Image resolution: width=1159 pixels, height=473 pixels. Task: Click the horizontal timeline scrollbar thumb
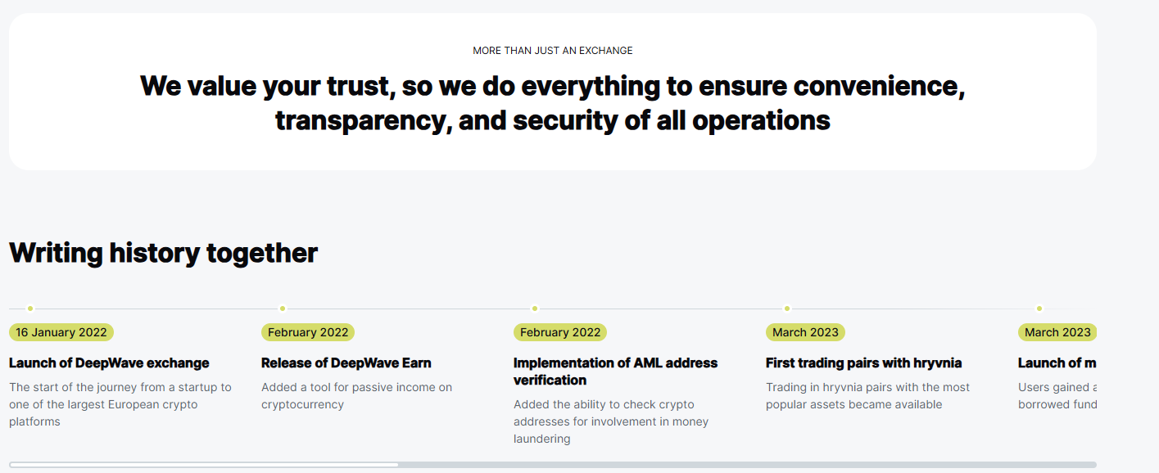[204, 465]
